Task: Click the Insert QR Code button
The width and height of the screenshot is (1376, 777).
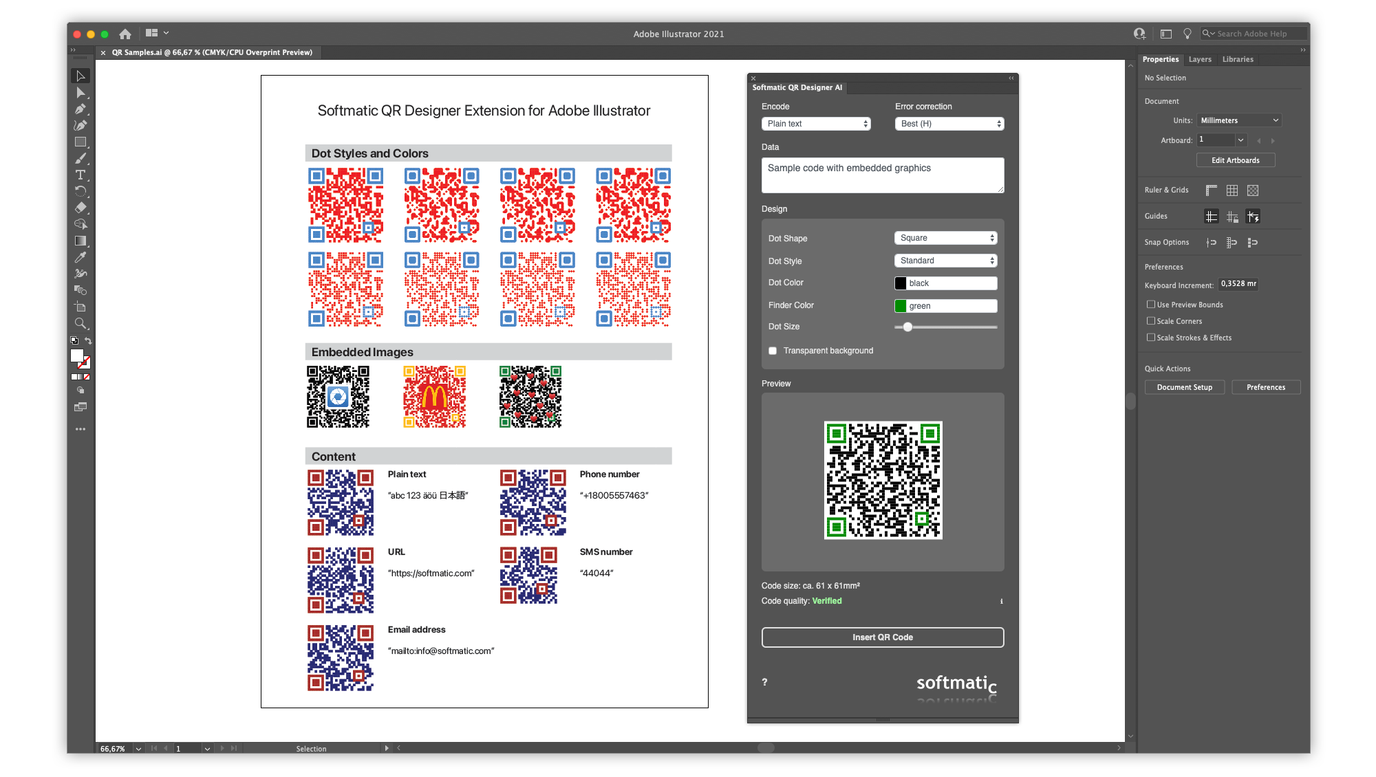Action: (x=883, y=637)
